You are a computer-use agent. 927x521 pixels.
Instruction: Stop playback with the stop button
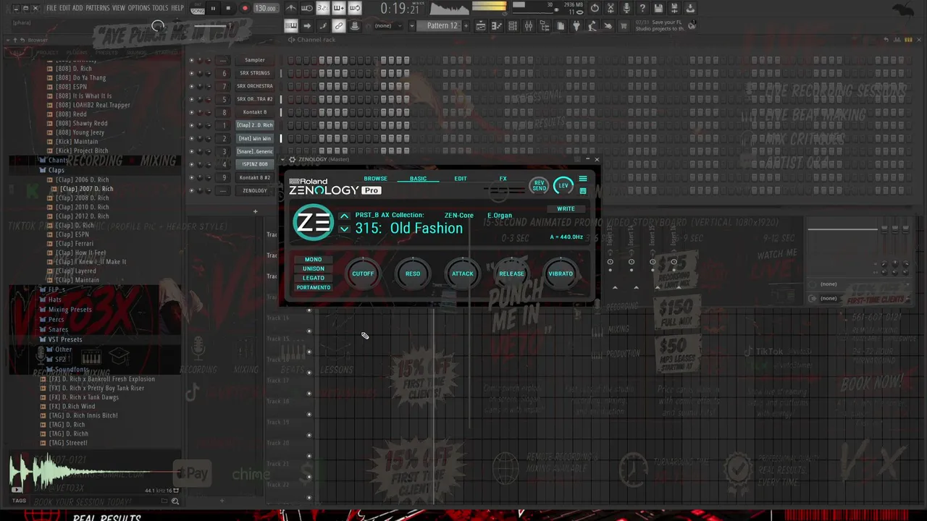tap(228, 9)
